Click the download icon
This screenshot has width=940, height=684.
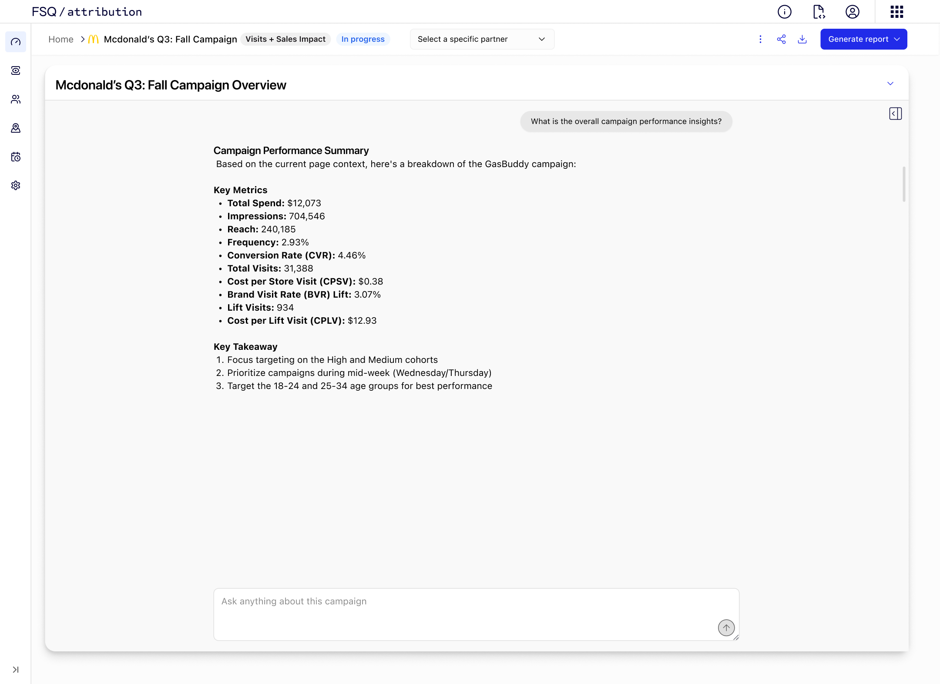(802, 39)
